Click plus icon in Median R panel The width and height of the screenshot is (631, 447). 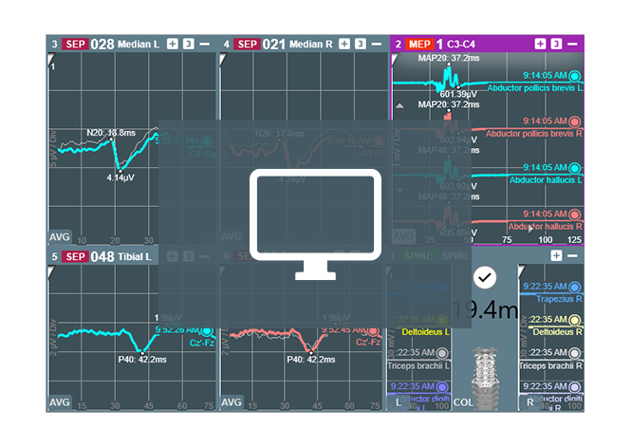(344, 44)
